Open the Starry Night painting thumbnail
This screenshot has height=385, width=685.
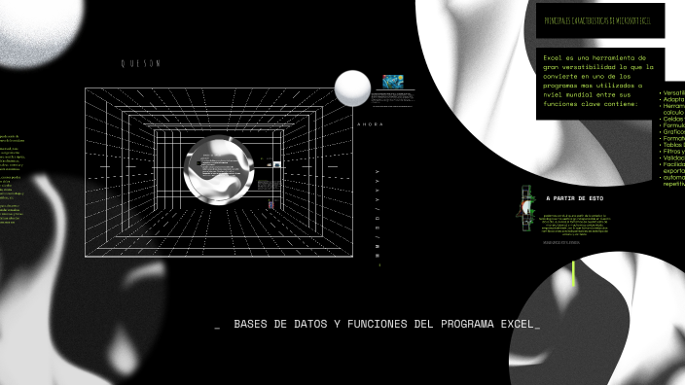(x=393, y=82)
